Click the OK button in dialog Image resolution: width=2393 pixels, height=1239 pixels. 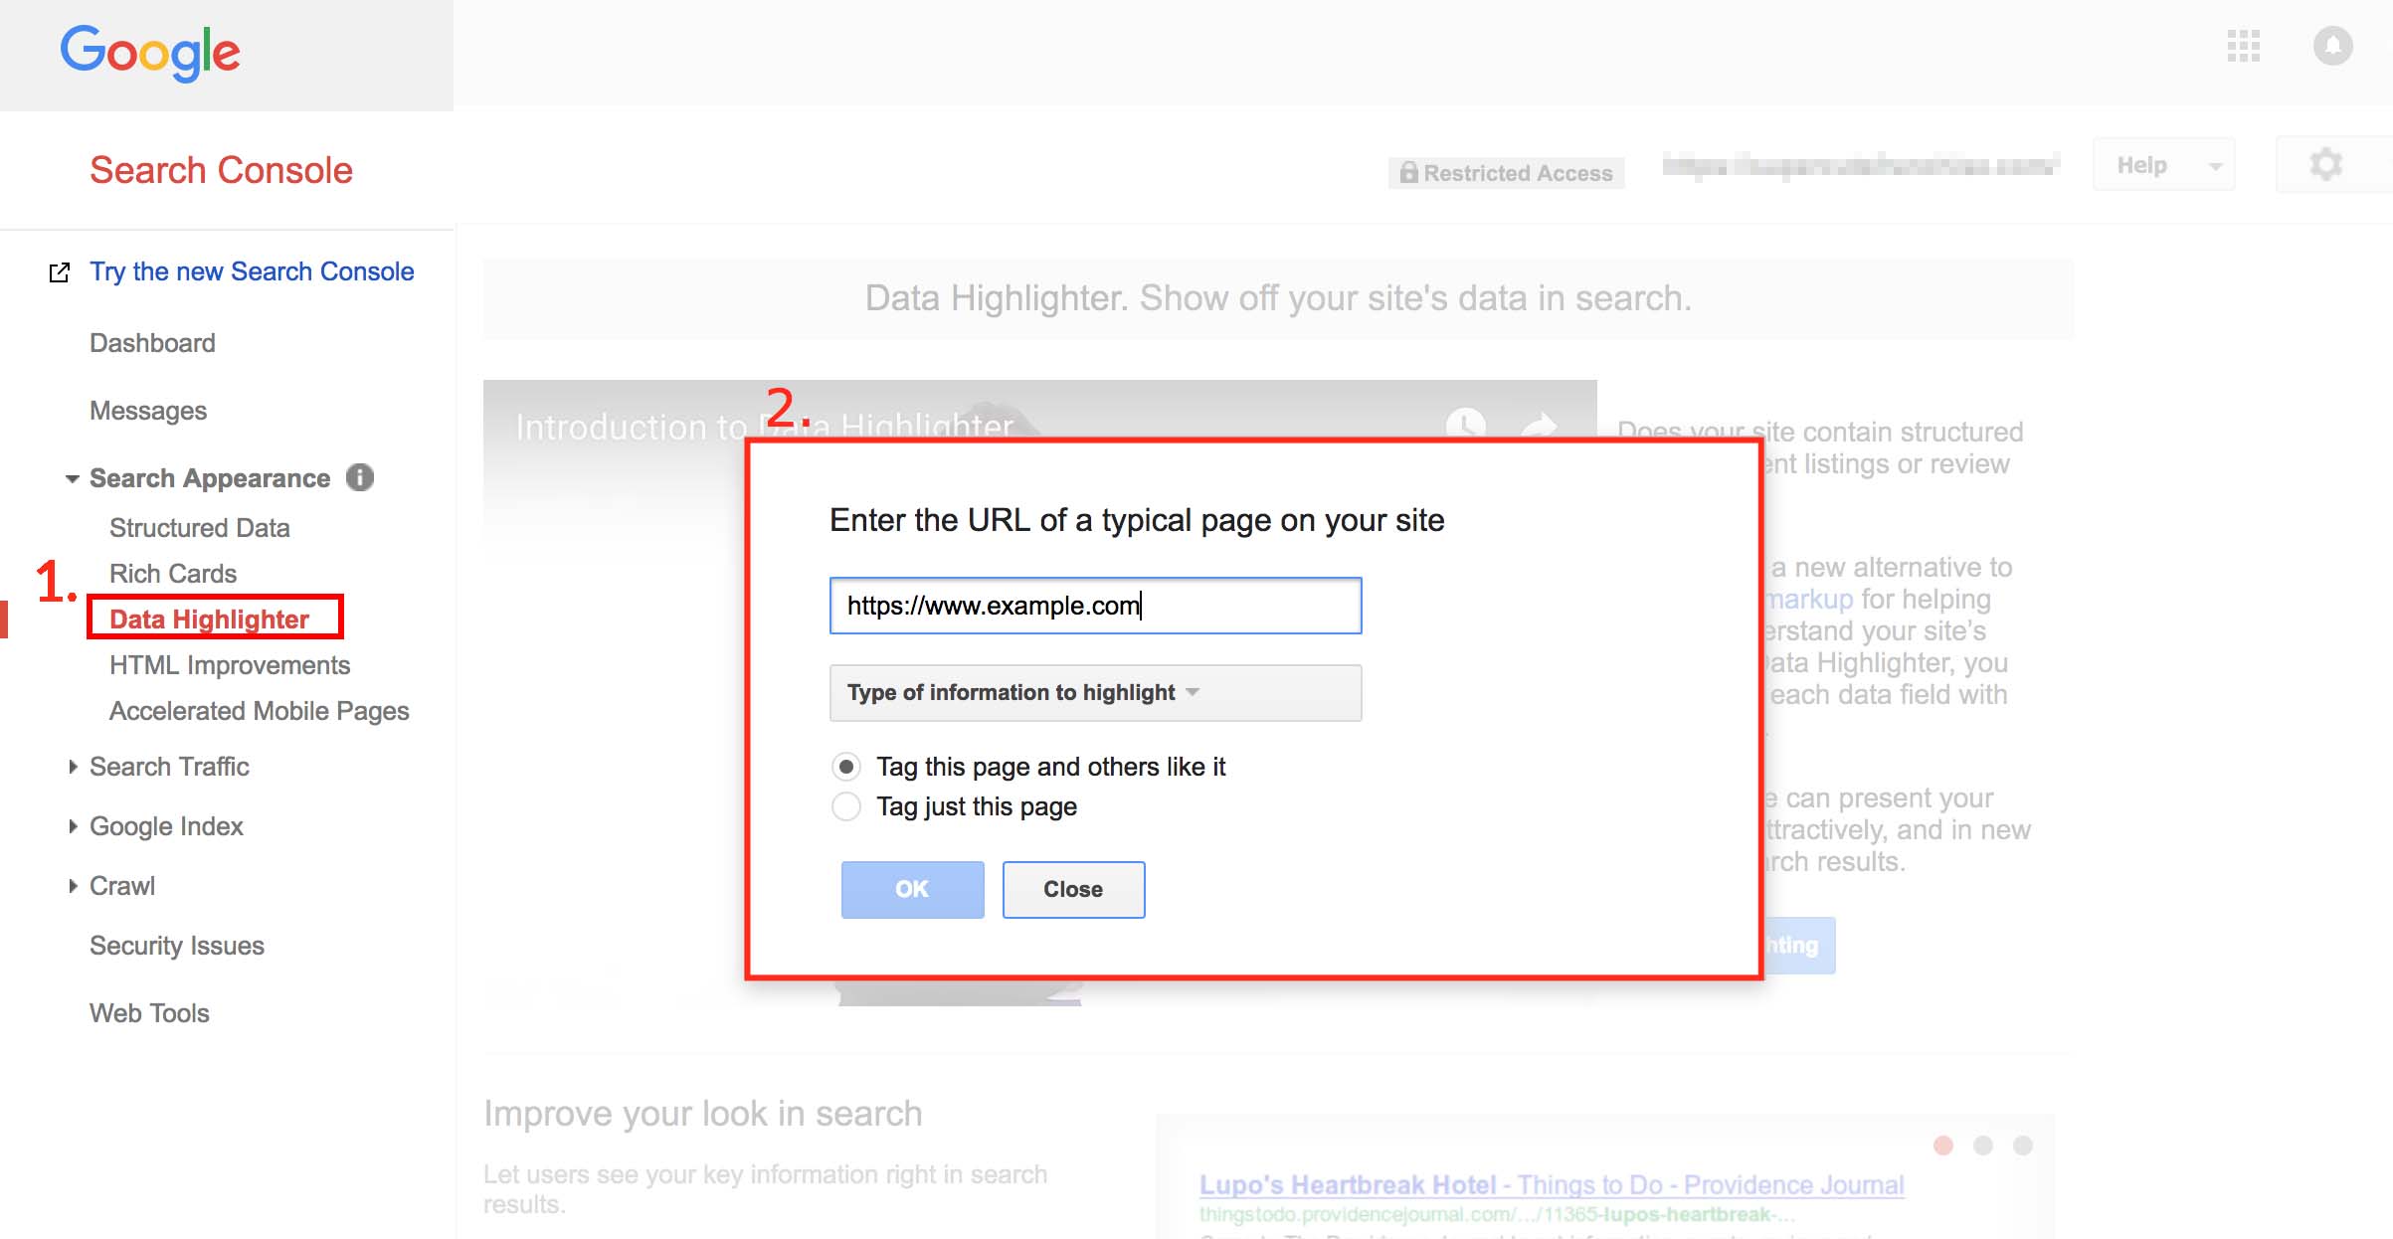coord(912,889)
